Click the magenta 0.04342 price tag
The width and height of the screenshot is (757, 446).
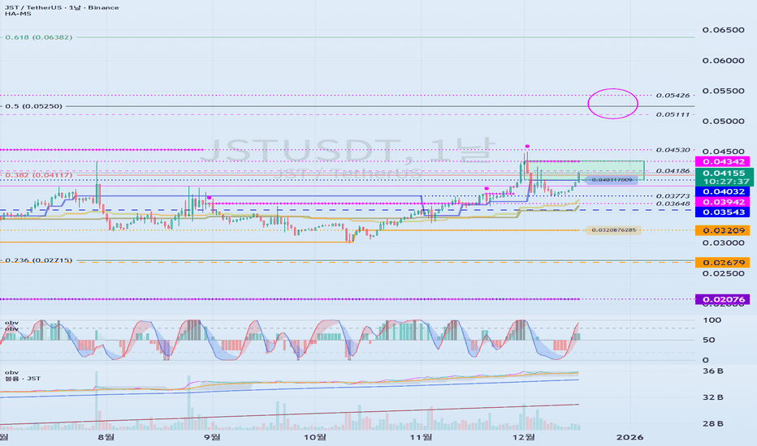(722, 161)
